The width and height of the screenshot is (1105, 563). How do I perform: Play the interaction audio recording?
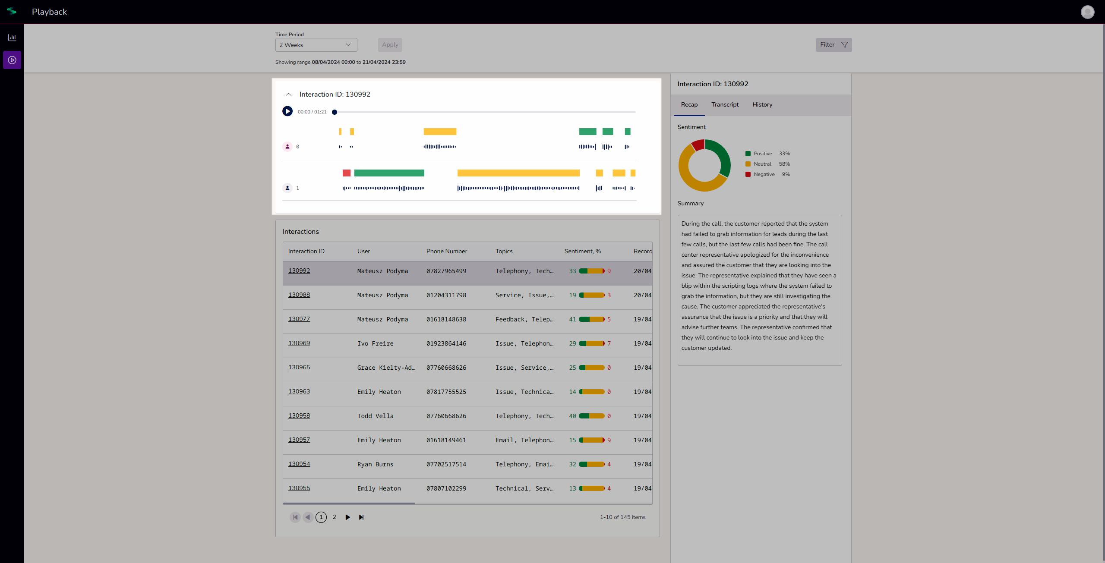pyautogui.click(x=287, y=111)
